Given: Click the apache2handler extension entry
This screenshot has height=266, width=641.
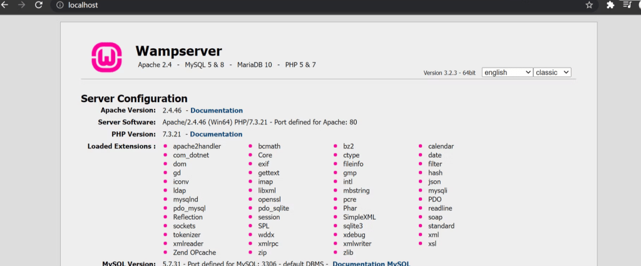Looking at the screenshot, I should click(x=197, y=146).
